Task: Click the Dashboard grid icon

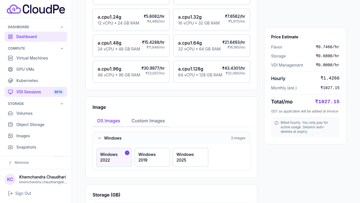Action: [10, 37]
